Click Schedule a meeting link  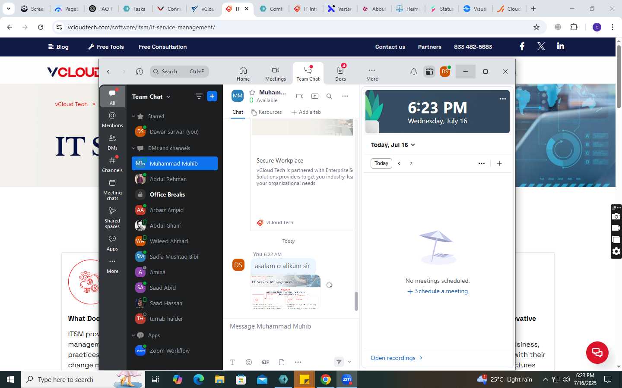tap(438, 291)
